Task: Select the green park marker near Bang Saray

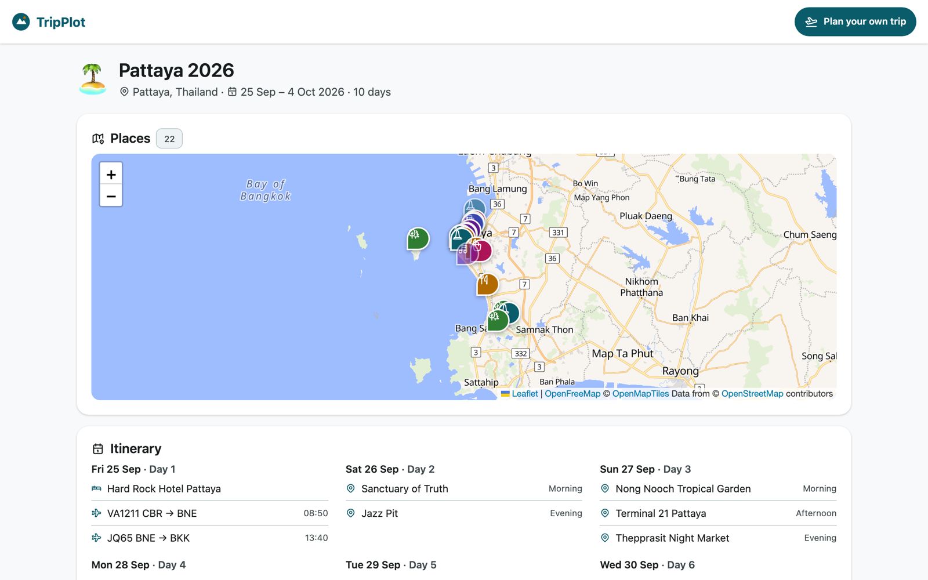Action: 497,320
